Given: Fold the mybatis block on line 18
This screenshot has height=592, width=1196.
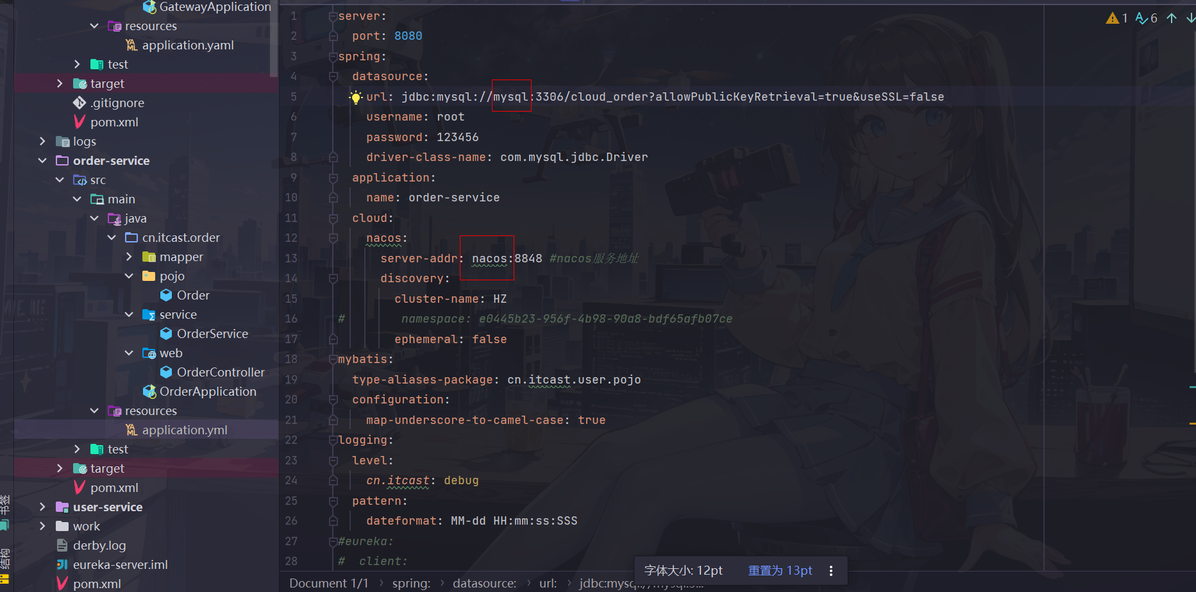Looking at the screenshot, I should (x=333, y=359).
